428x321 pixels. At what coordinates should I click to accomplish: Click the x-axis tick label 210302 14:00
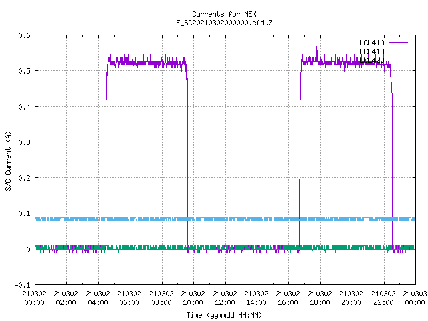(x=256, y=298)
